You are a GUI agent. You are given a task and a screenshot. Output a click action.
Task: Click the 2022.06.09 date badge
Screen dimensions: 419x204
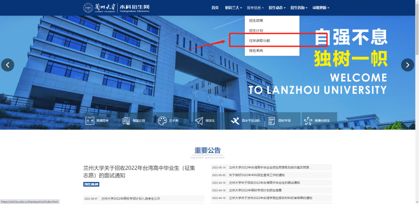[91, 184]
